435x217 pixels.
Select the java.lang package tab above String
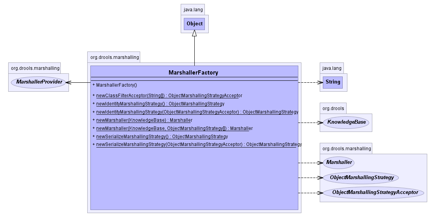pos(331,68)
